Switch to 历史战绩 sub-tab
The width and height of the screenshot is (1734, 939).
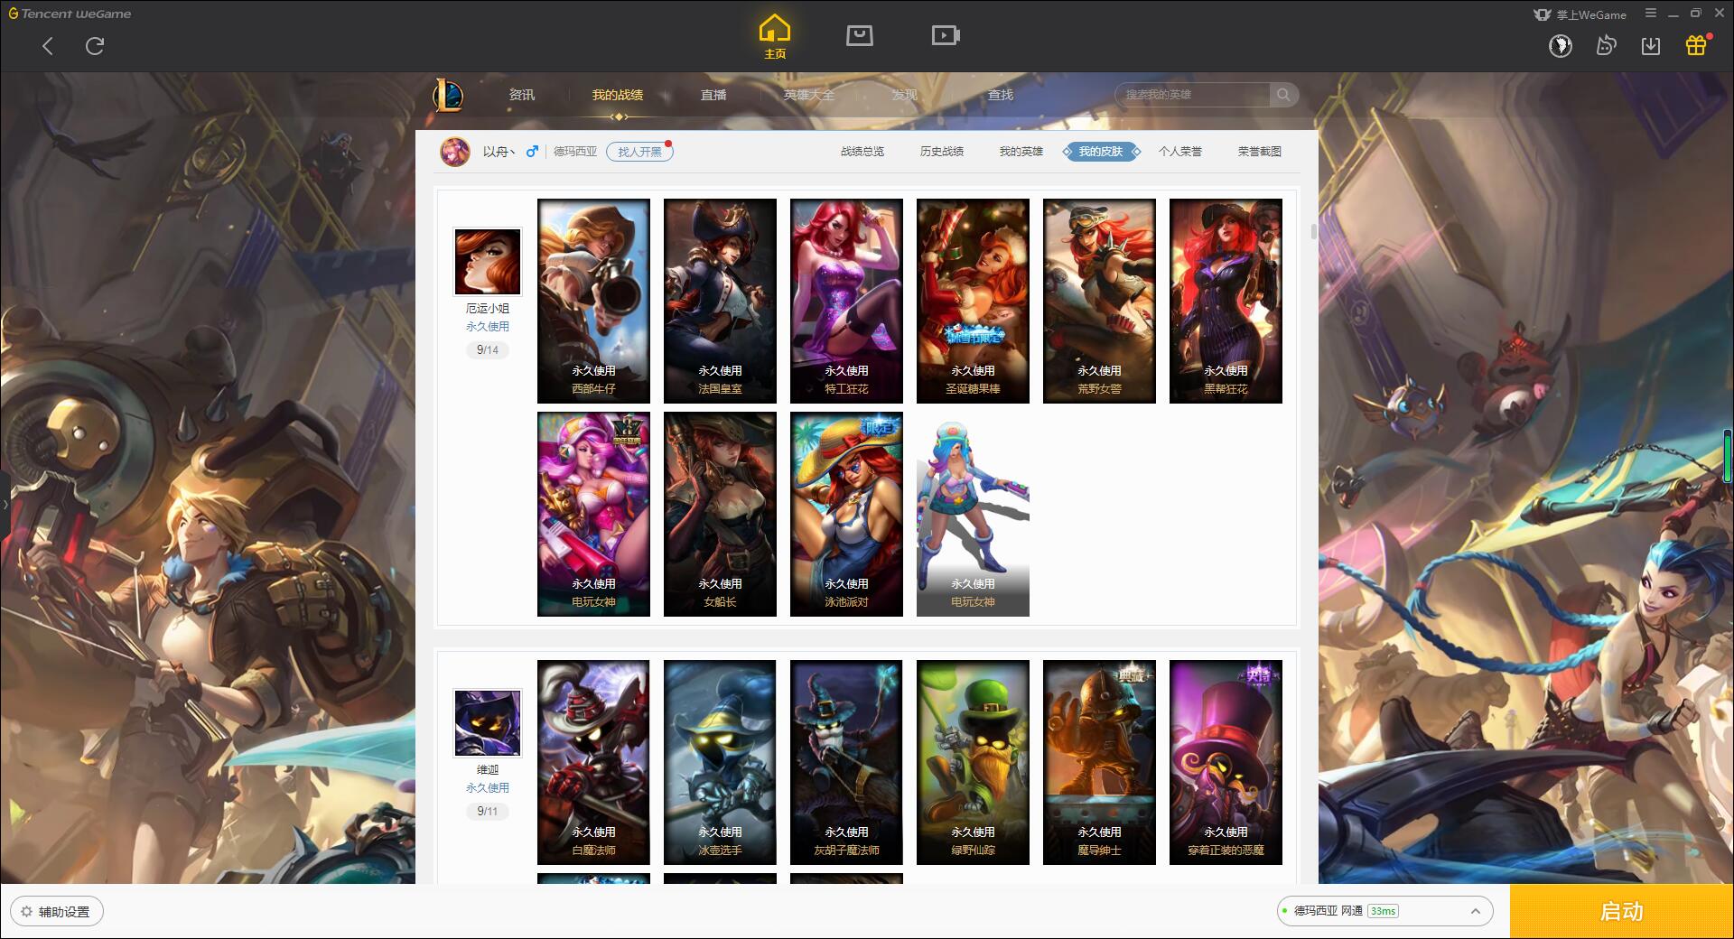[942, 152]
